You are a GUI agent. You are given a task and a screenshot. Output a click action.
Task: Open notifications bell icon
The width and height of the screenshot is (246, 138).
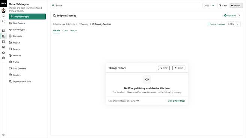[3, 16]
